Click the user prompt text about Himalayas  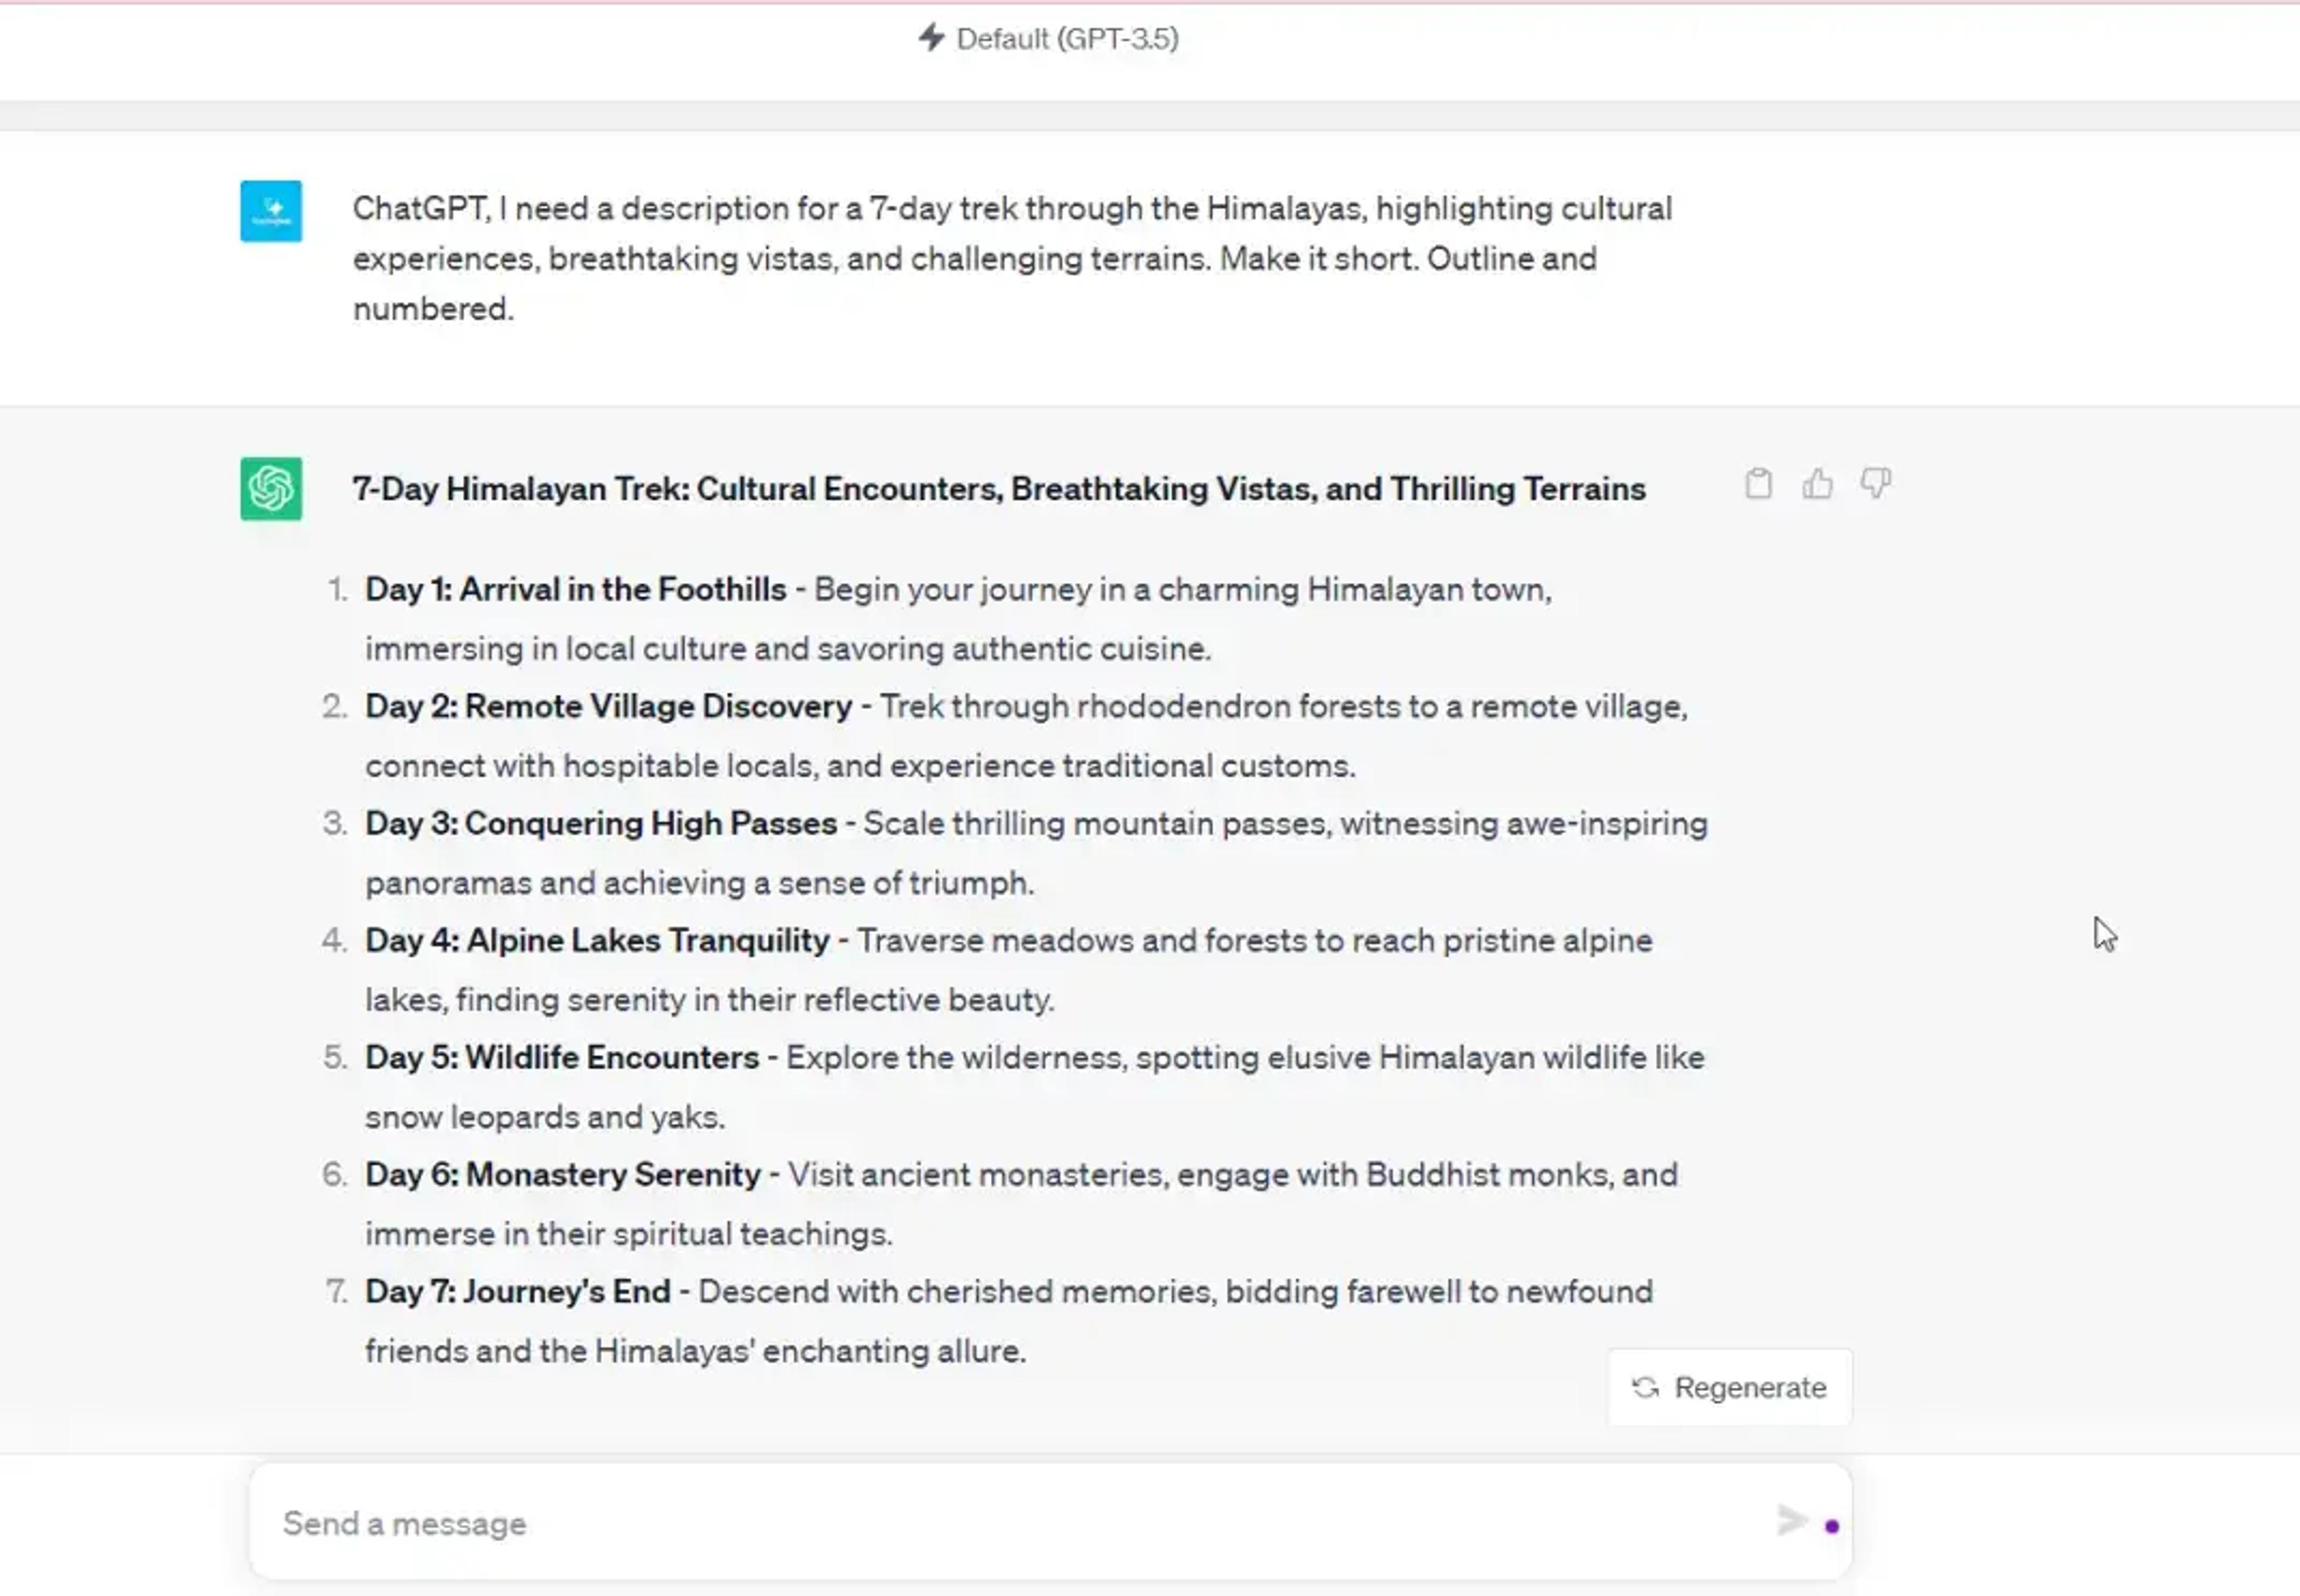tap(1012, 258)
